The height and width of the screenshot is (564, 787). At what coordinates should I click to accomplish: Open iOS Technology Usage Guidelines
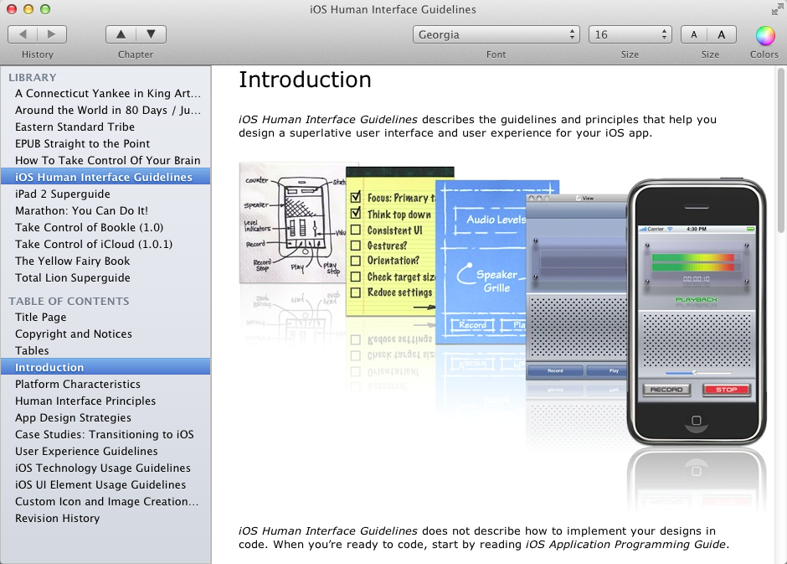pyautogui.click(x=105, y=468)
